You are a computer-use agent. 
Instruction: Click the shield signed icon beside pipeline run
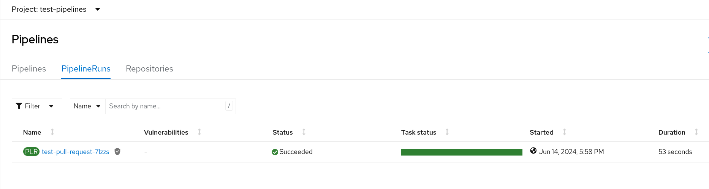pos(117,152)
